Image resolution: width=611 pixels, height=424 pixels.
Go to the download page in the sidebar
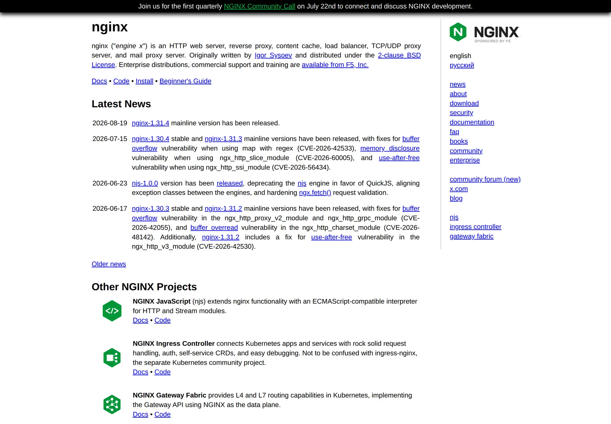click(x=464, y=103)
